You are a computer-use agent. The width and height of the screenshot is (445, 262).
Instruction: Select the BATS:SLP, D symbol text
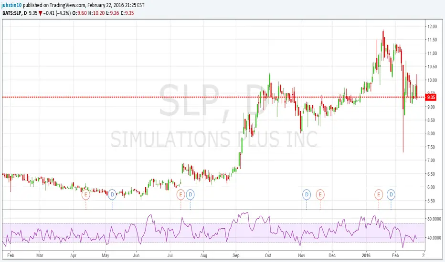[x=14, y=13]
